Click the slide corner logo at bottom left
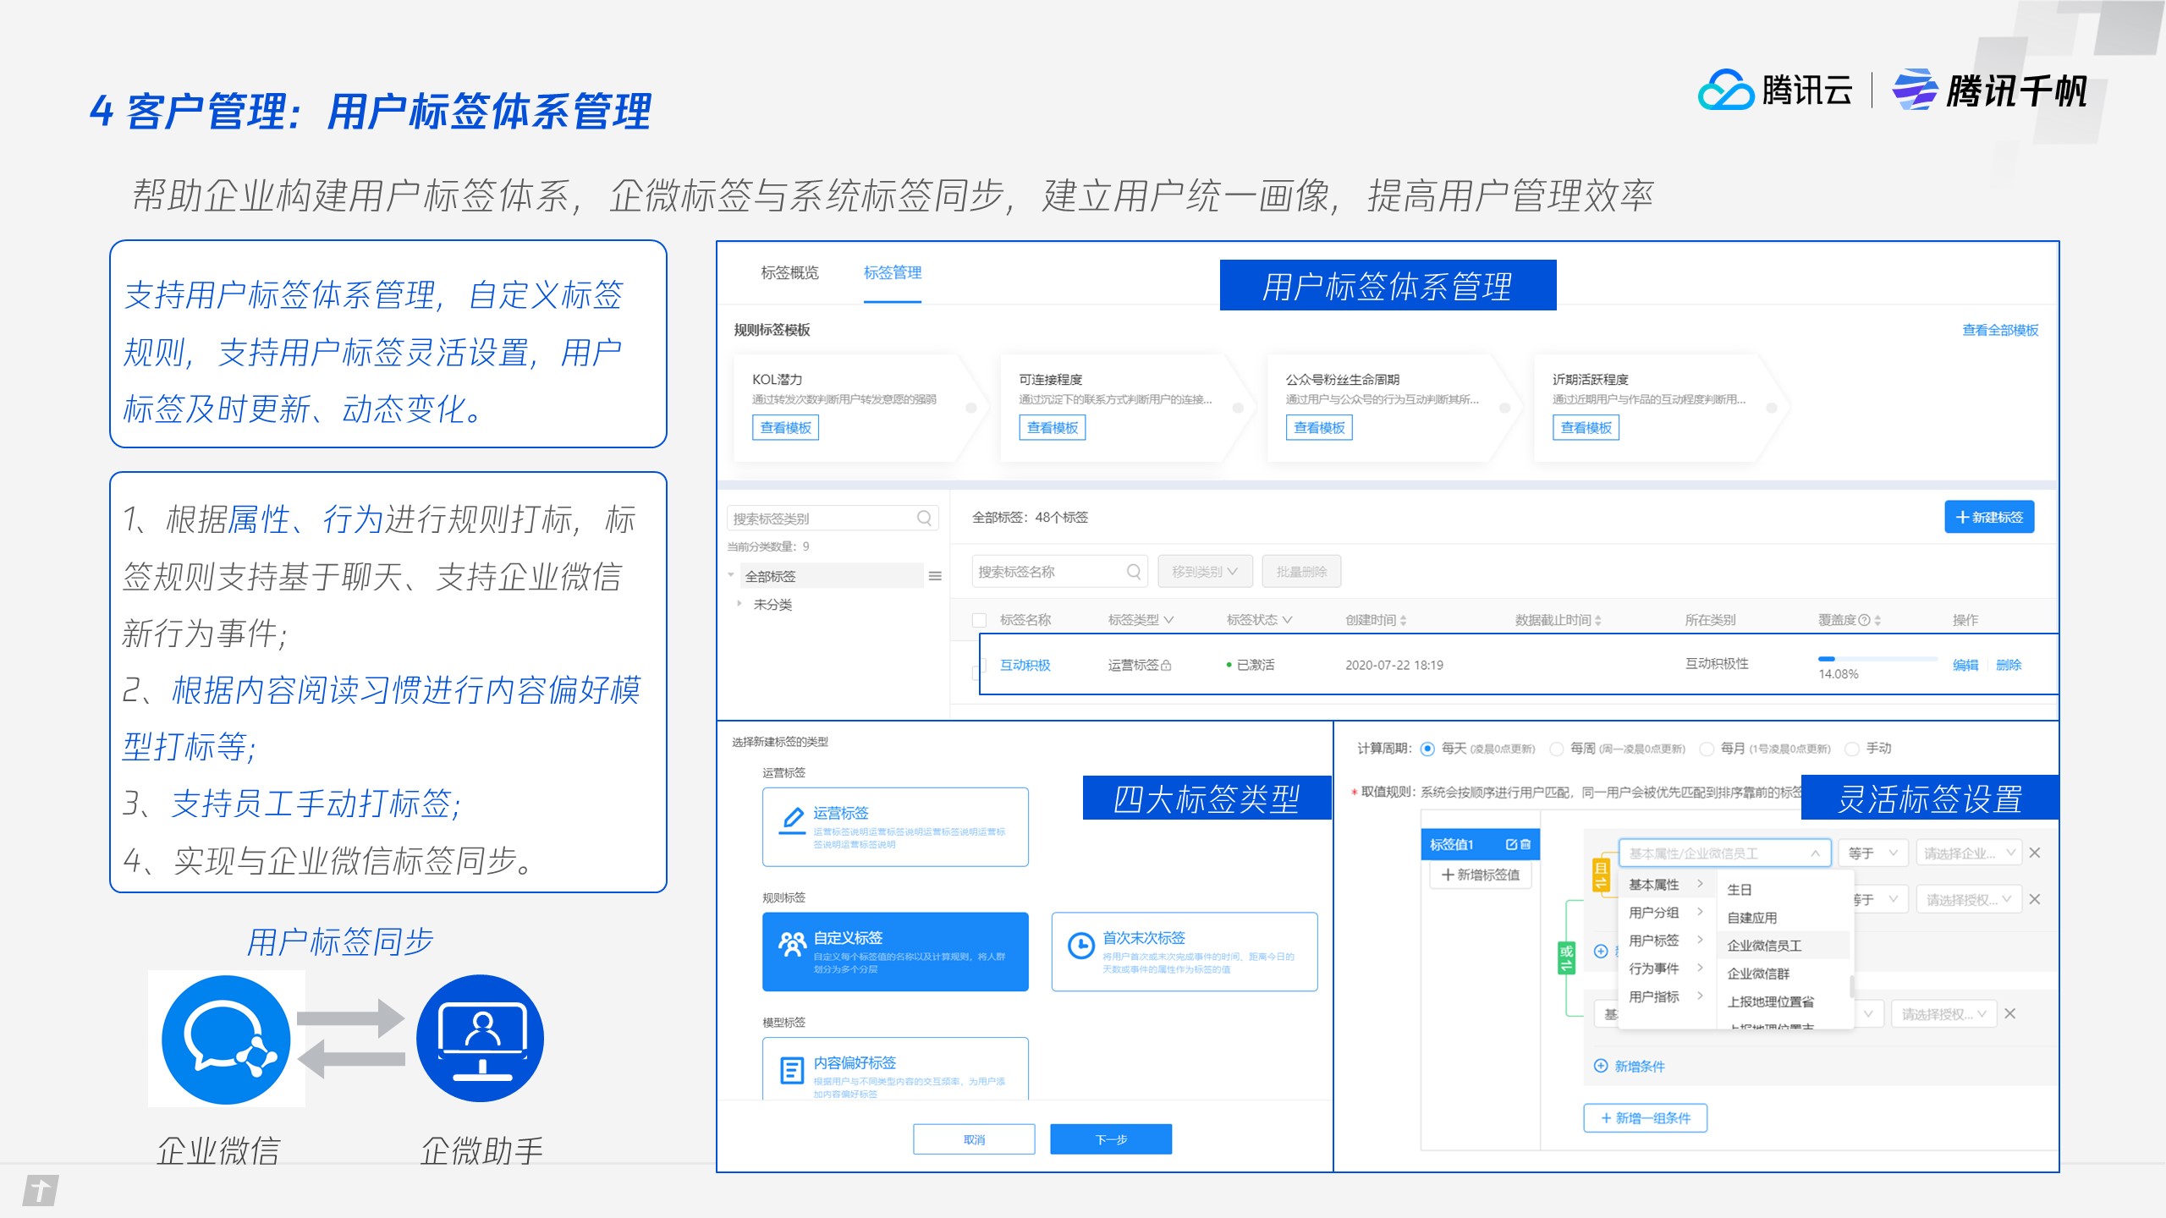Image resolution: width=2166 pixels, height=1218 pixels. (40, 1191)
